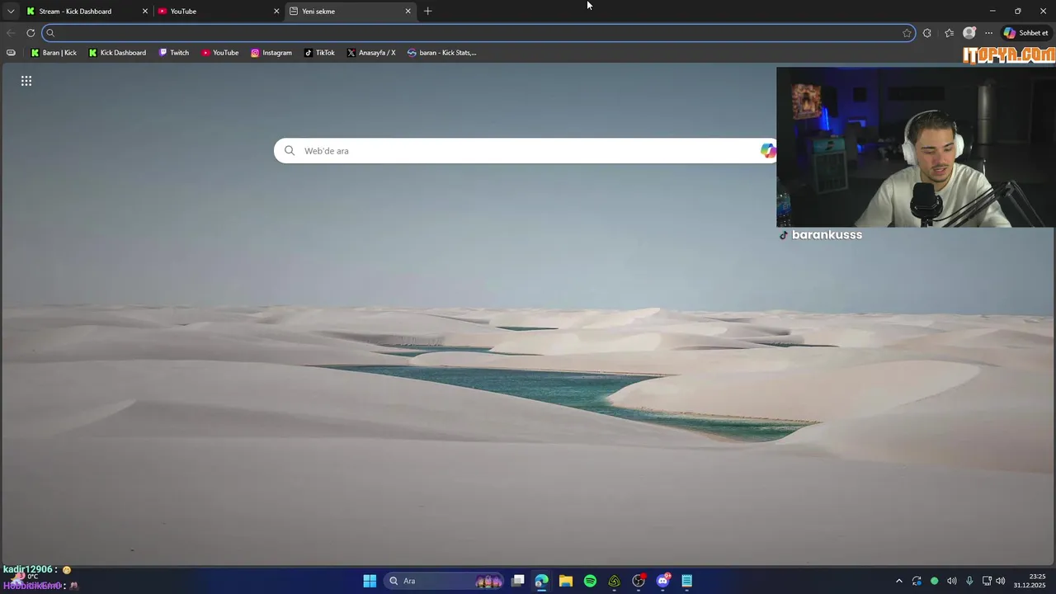Open the favorites list icon
Viewport: 1056px width, 594px height.
[x=949, y=33]
